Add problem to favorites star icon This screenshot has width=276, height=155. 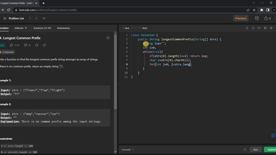click(37, 45)
